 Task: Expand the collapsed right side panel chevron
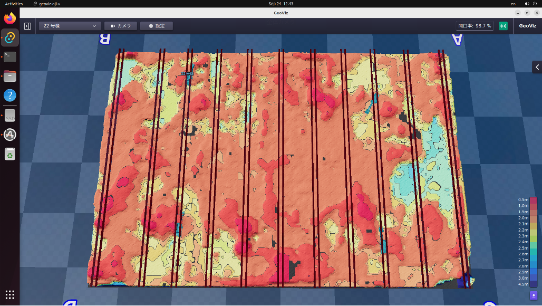point(537,66)
